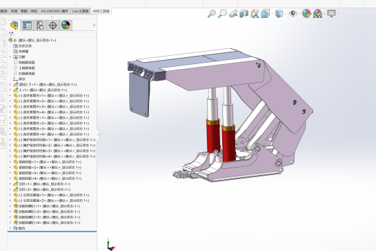Open dropdown arrow beside Display Style
Screen dimensions: 376x251
coord(286,14)
